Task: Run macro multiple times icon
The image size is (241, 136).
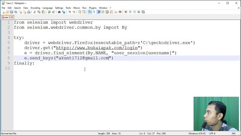Action: coord(139,12)
